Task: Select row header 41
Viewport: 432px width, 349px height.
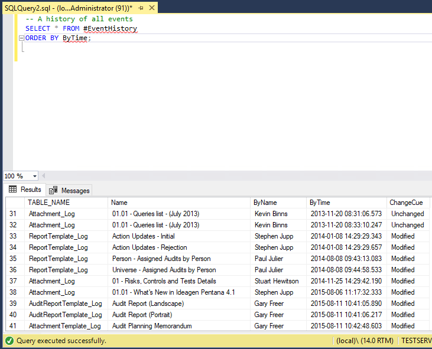Action: [x=15, y=326]
